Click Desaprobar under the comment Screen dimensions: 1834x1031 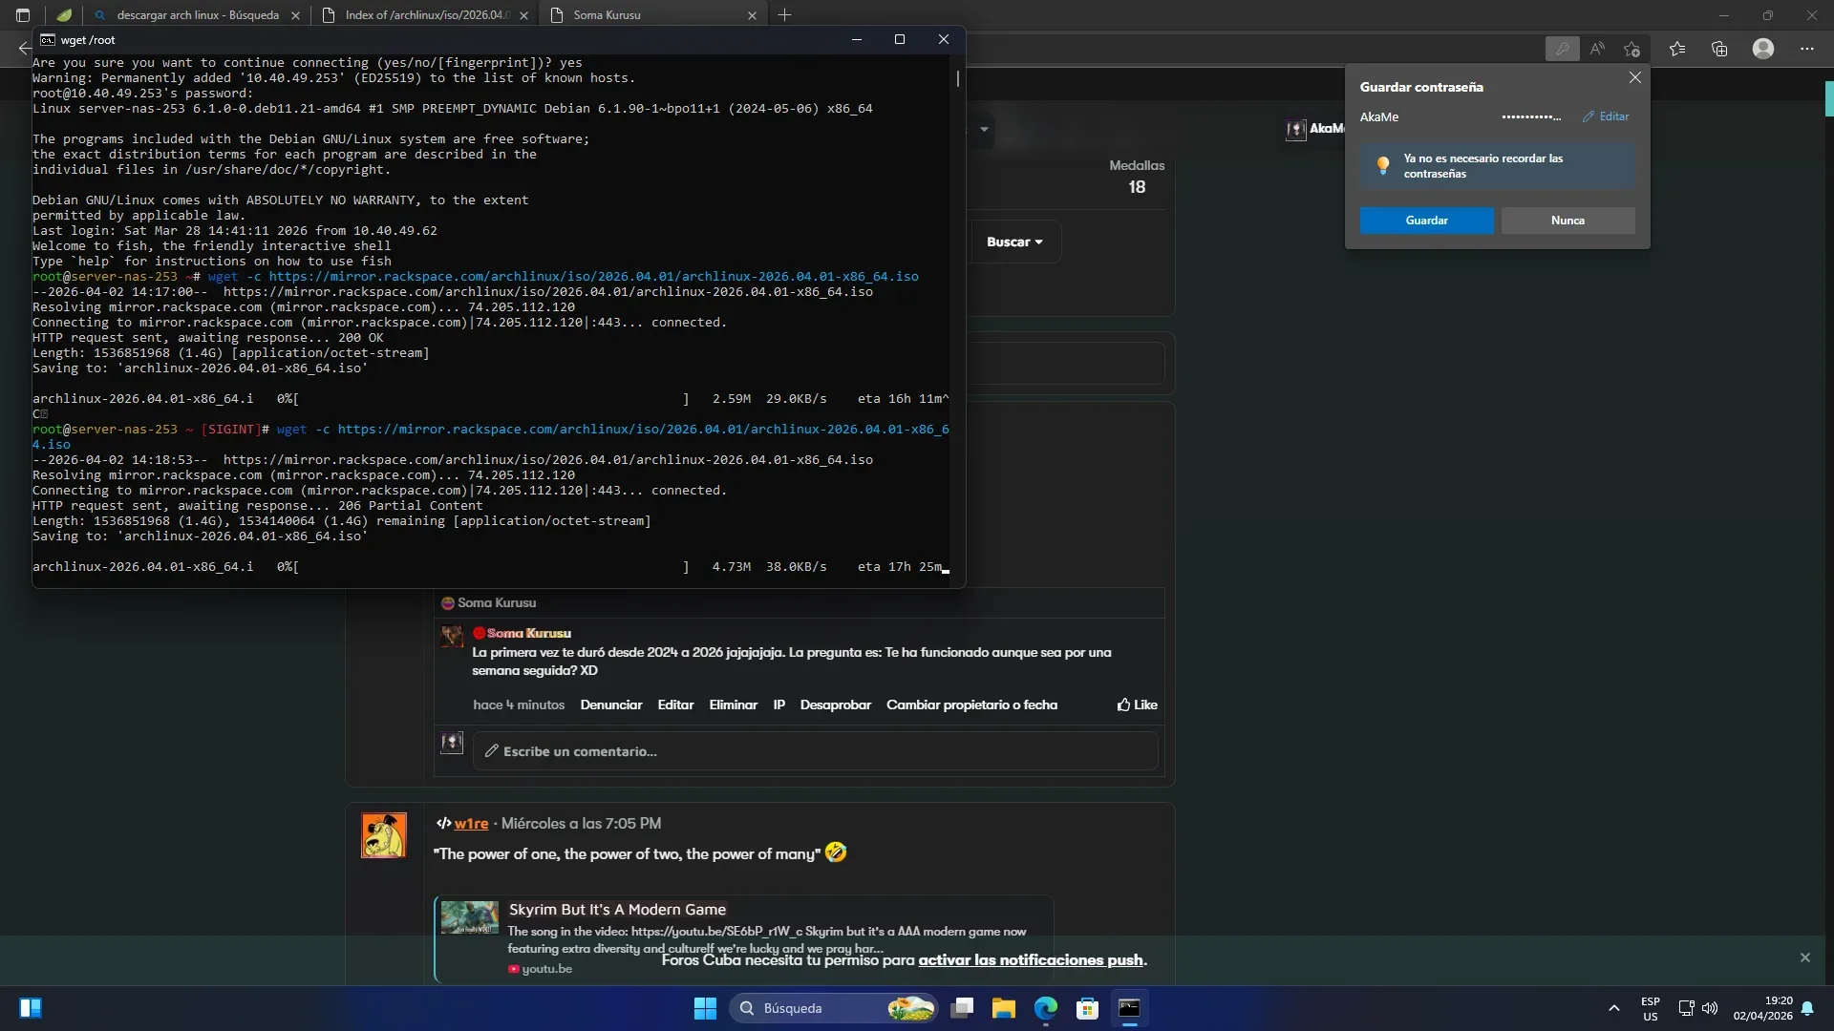point(835,705)
